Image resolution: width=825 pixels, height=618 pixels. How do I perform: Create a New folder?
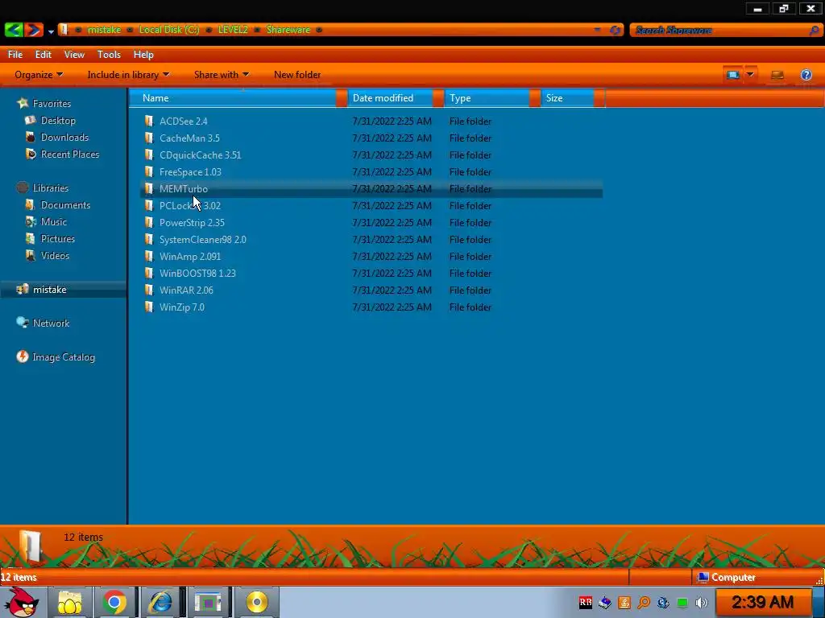[297, 75]
